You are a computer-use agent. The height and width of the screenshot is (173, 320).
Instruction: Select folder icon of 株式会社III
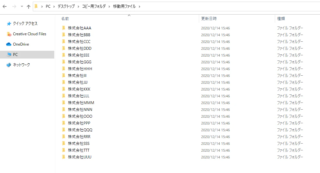tap(64, 75)
